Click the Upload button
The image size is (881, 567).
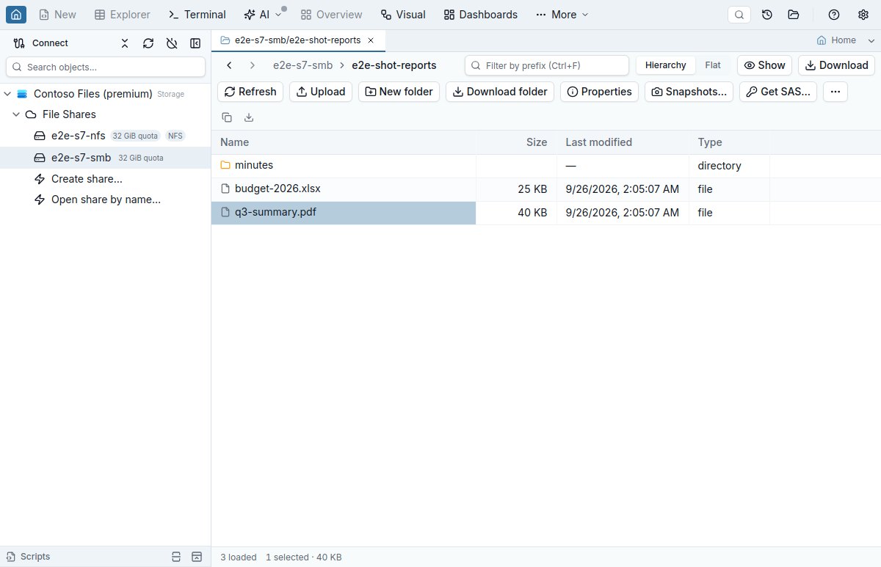pos(321,92)
